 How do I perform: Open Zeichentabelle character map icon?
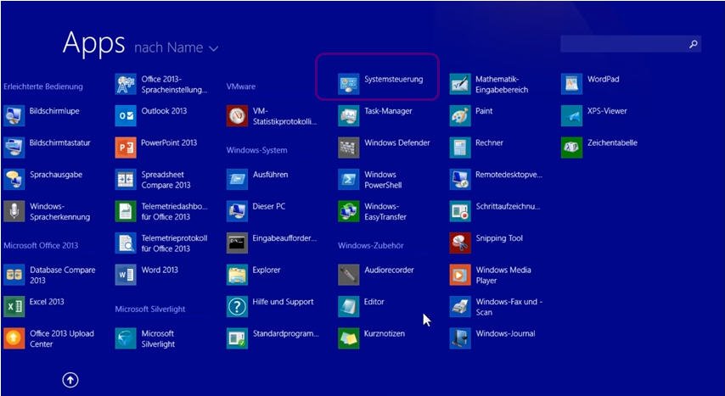[x=572, y=148]
